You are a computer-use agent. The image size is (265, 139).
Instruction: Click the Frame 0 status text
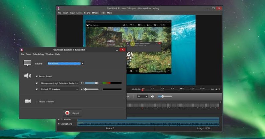[x=110, y=128]
